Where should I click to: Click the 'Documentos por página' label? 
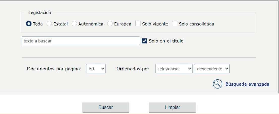coord(53,69)
